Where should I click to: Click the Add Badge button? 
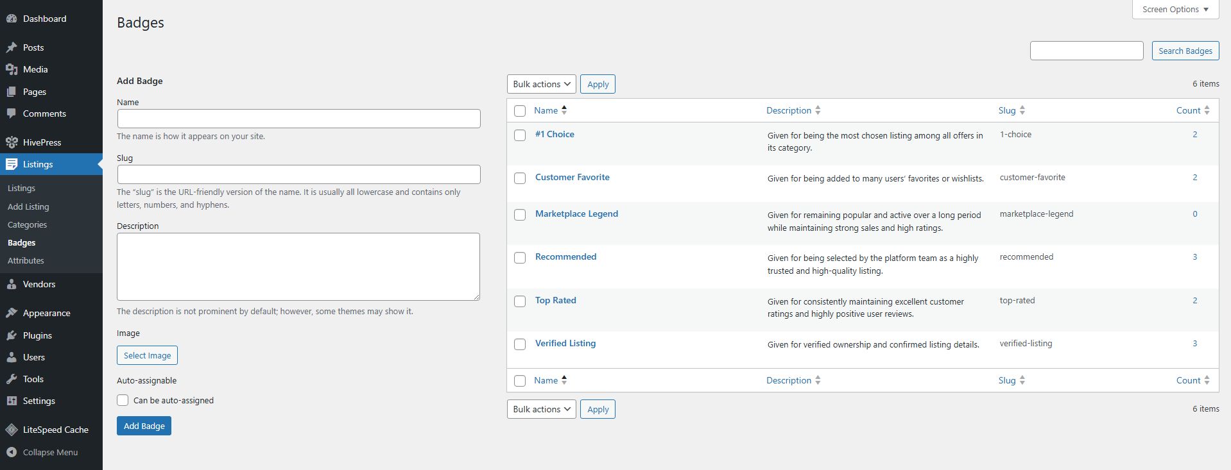pyautogui.click(x=144, y=426)
